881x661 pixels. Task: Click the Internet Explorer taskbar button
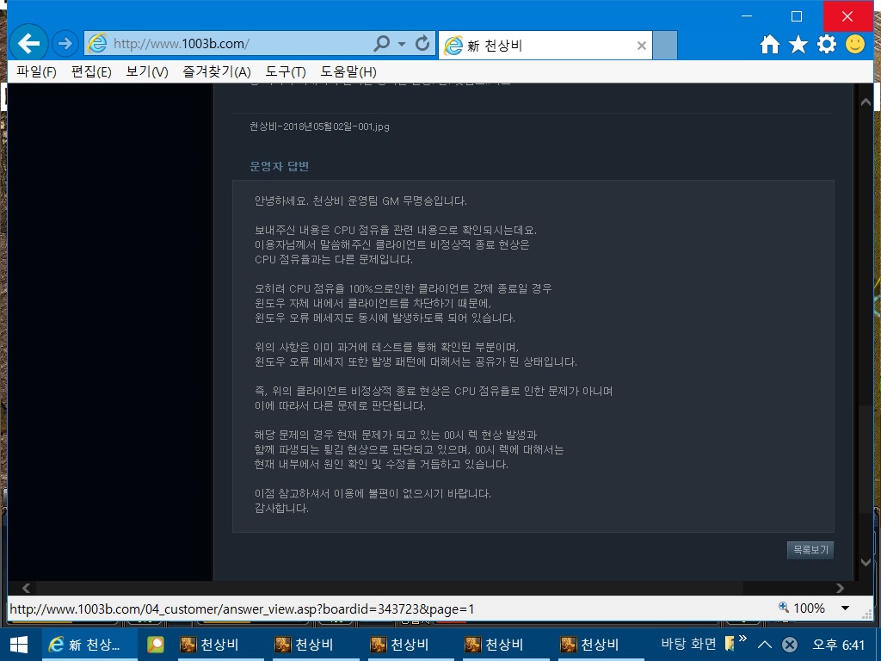89,644
